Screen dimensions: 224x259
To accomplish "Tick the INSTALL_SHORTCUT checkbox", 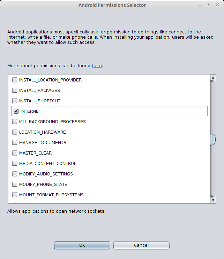I will (x=15, y=101).
